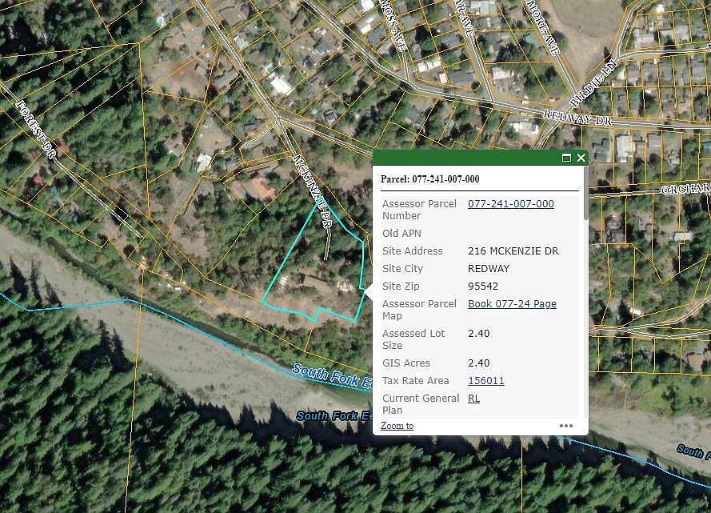Maximize the parcel info popup
Viewport: 711px width, 513px height.
566,158
